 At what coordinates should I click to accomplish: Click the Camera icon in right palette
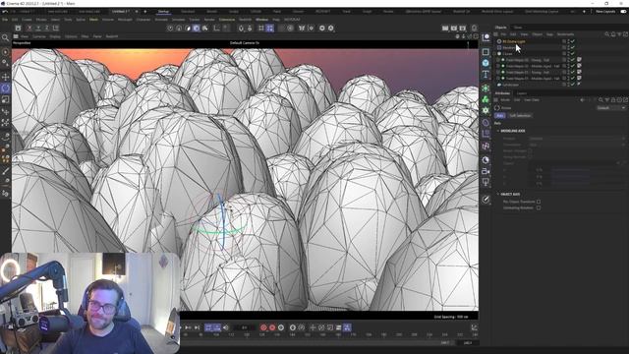point(486,171)
